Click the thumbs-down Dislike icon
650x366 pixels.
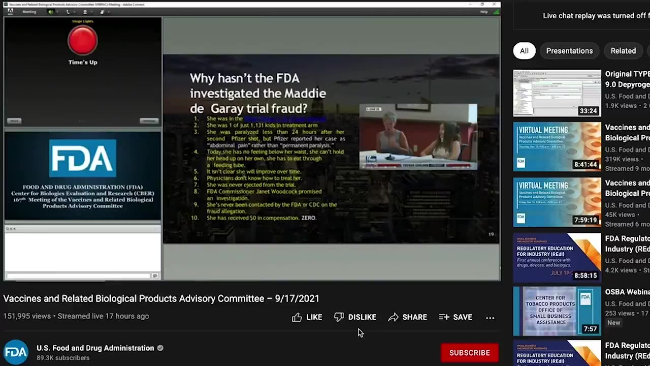pyautogui.click(x=339, y=317)
